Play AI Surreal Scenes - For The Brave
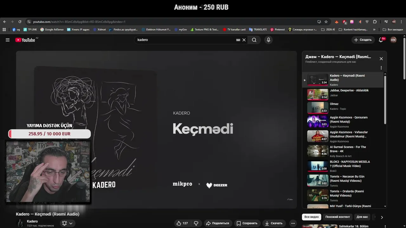The image size is (406, 228). point(343,151)
